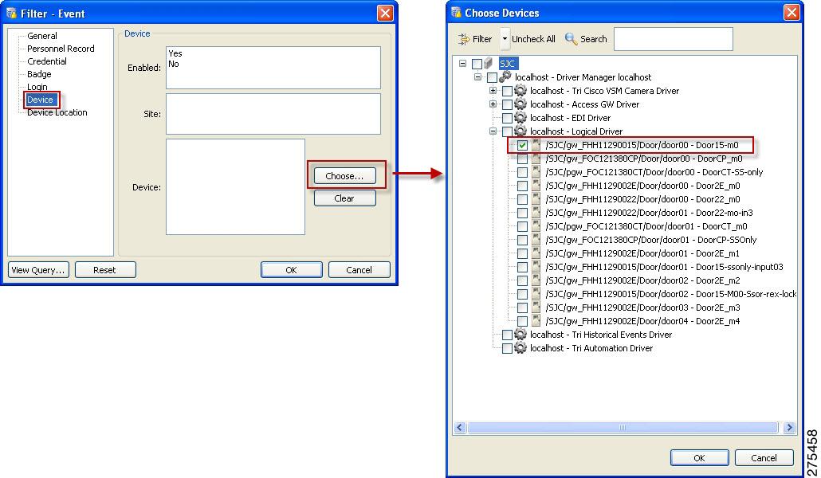The width and height of the screenshot is (821, 478).
Task: Select General in the filter category tree
Action: tap(42, 36)
